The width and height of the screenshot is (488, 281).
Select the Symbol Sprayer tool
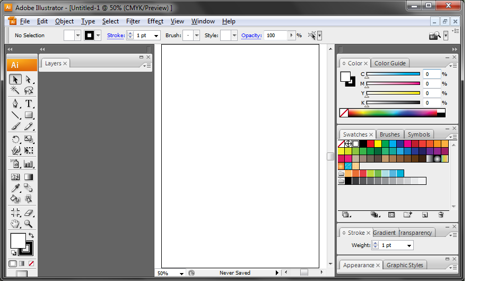(x=15, y=164)
